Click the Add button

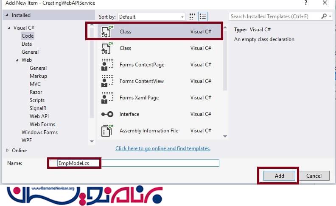coord(279,176)
